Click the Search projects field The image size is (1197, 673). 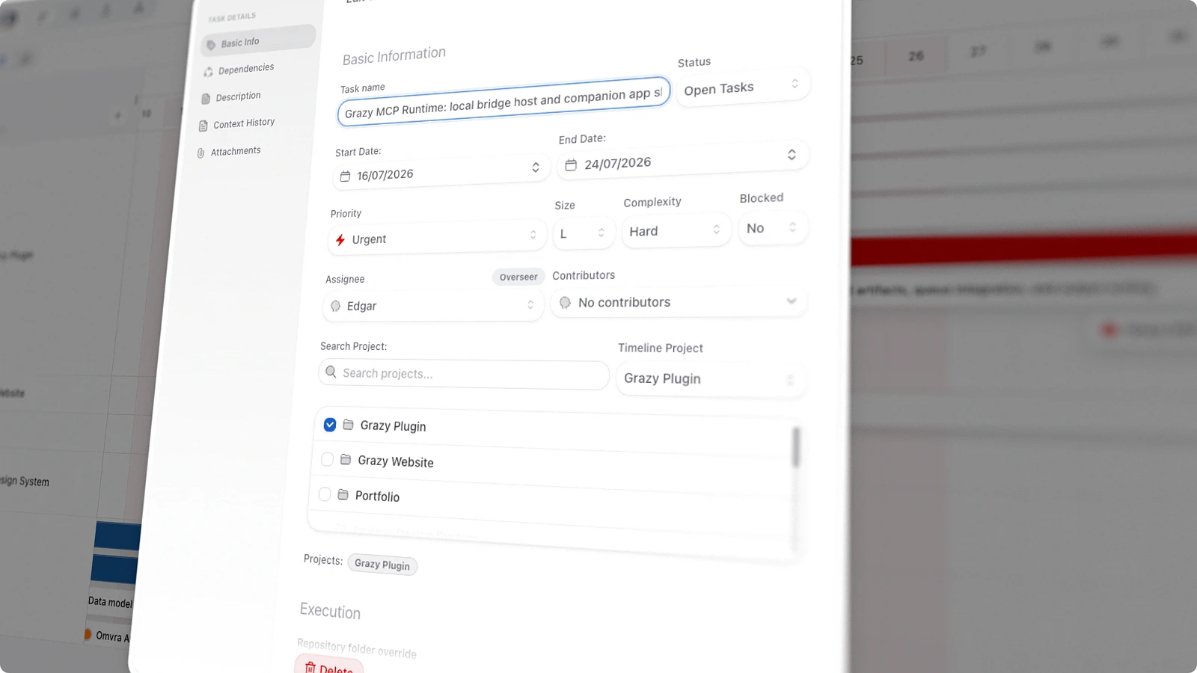point(464,374)
